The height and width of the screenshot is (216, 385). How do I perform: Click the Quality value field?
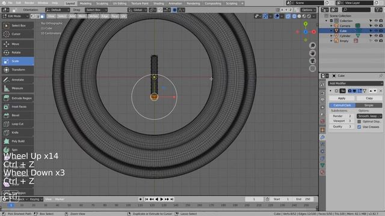click(x=342, y=127)
